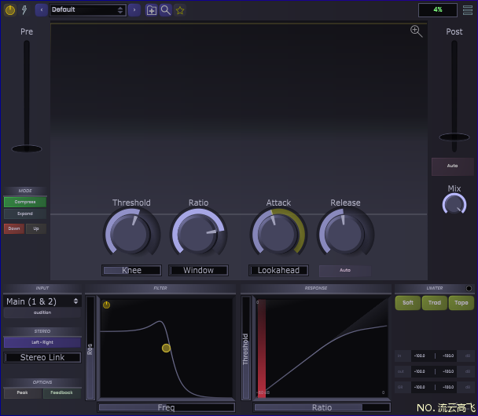Select Trad limiter mode
Image resolution: width=478 pixels, height=416 pixels.
click(x=435, y=303)
